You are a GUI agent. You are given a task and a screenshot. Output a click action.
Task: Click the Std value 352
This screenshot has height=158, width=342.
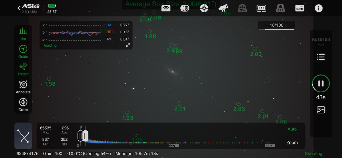coord(64,139)
